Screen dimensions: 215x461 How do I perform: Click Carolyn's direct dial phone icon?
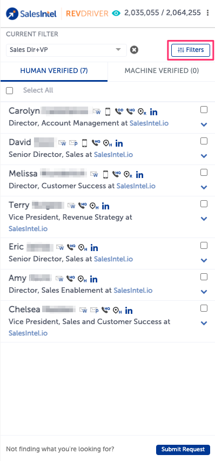coord(119,111)
